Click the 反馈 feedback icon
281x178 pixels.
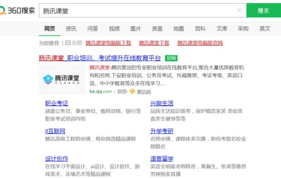(68, 43)
